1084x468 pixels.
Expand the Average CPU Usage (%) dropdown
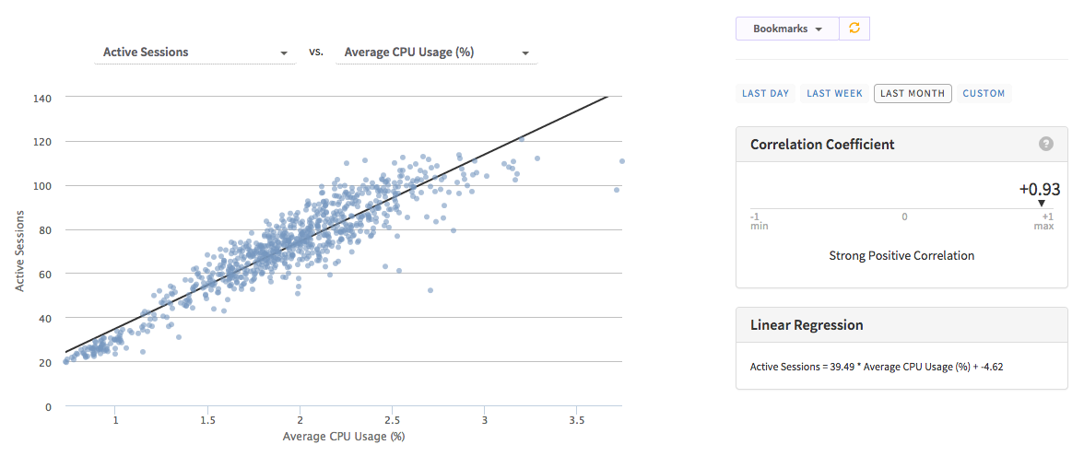tap(436, 53)
